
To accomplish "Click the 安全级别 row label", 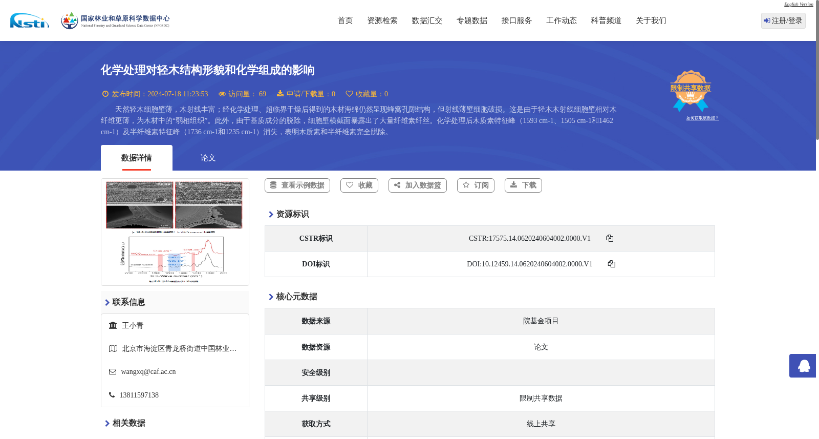I will pyautogui.click(x=316, y=372).
